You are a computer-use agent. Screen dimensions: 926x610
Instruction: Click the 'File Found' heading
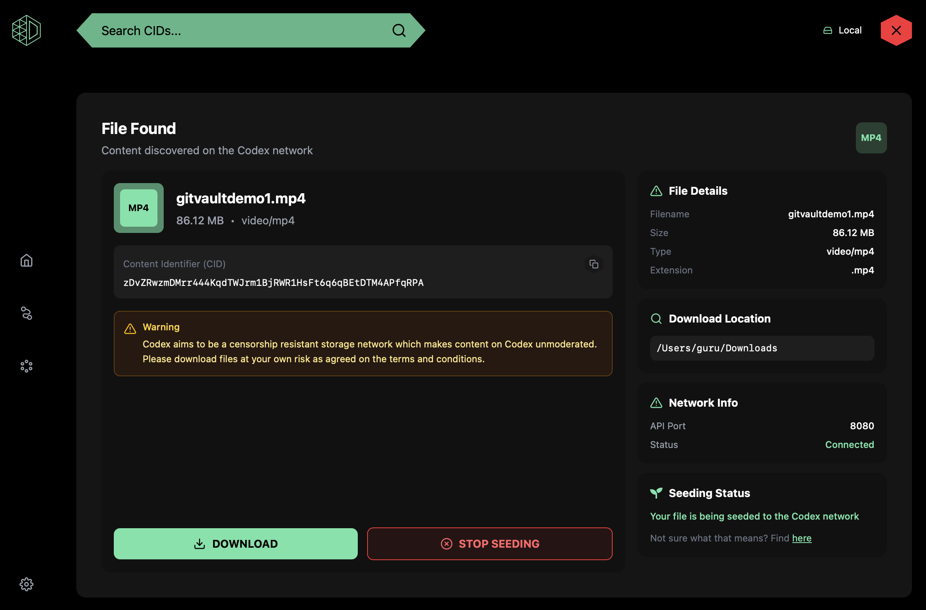coord(139,129)
